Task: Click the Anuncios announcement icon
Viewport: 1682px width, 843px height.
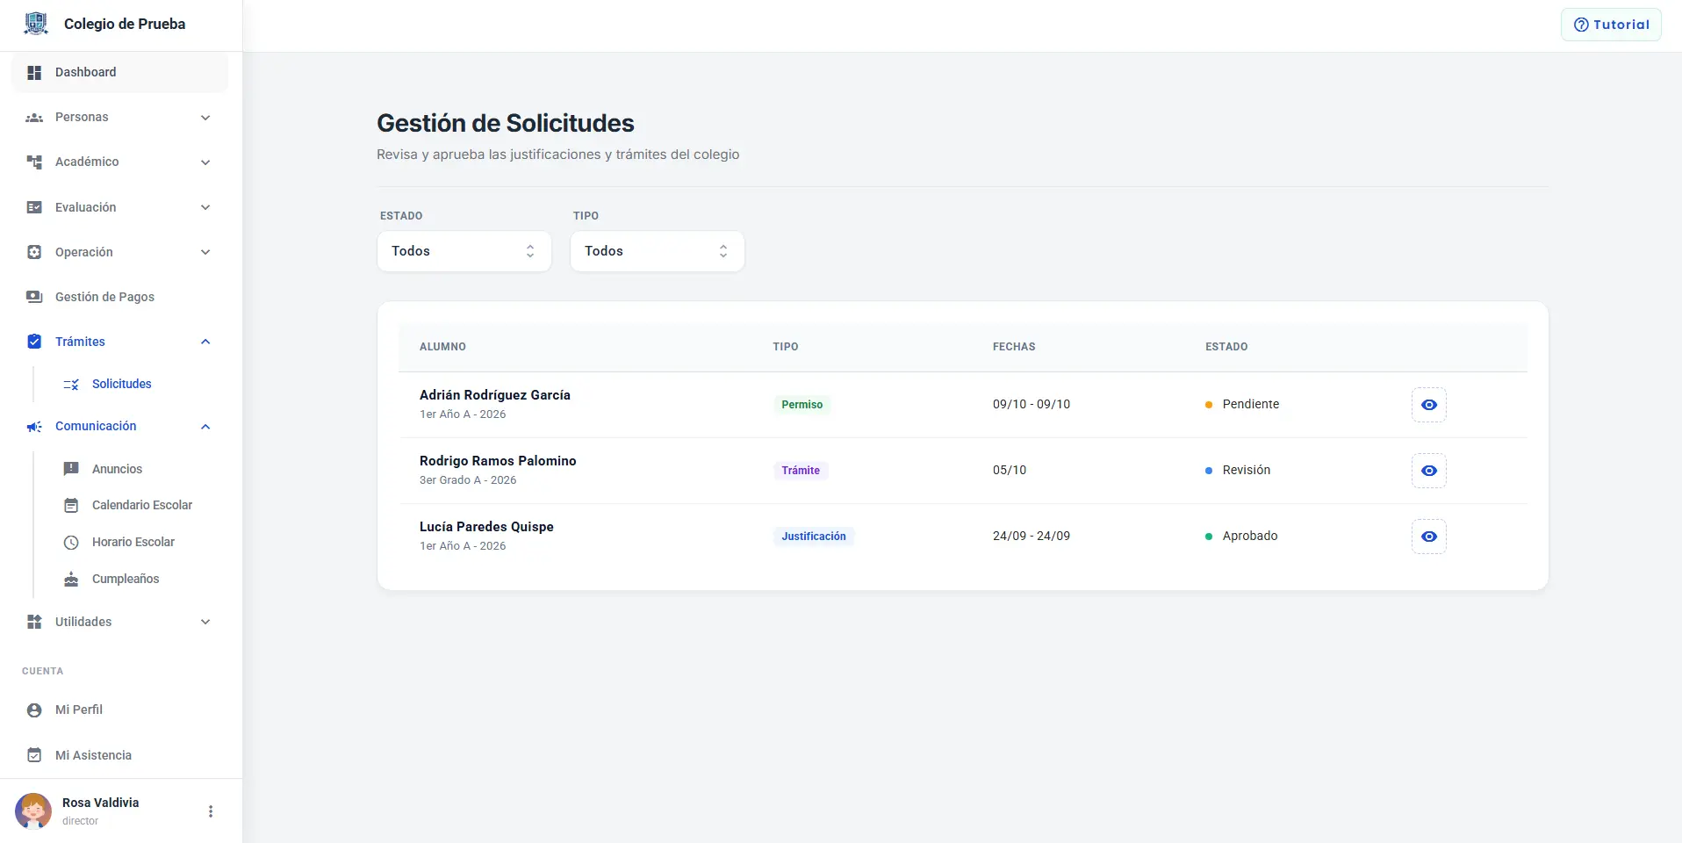Action: [x=71, y=469]
